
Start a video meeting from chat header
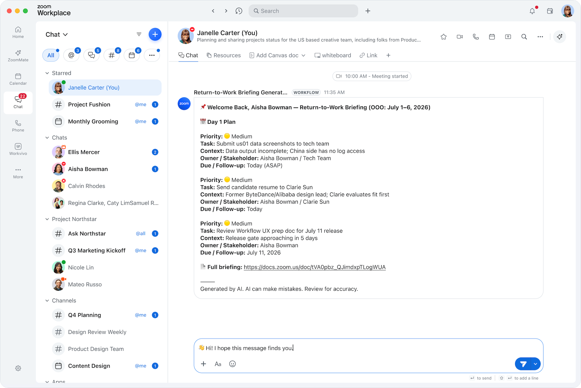[x=460, y=37]
